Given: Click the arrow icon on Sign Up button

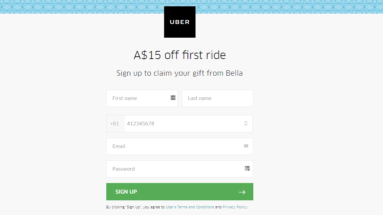Looking at the screenshot, I should [x=242, y=192].
